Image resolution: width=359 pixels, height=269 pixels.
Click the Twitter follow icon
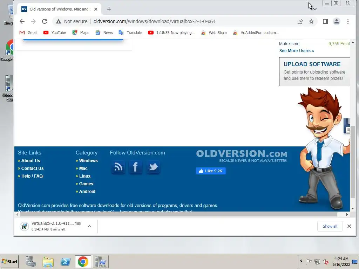tap(153, 167)
